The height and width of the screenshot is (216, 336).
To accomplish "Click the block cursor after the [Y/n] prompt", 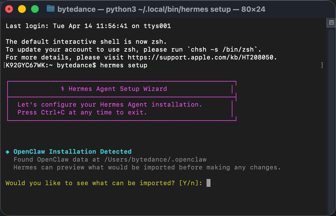I will tap(209, 183).
